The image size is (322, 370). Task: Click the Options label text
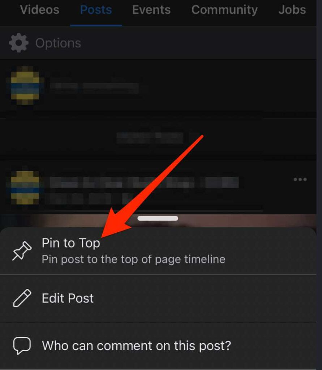tap(58, 43)
